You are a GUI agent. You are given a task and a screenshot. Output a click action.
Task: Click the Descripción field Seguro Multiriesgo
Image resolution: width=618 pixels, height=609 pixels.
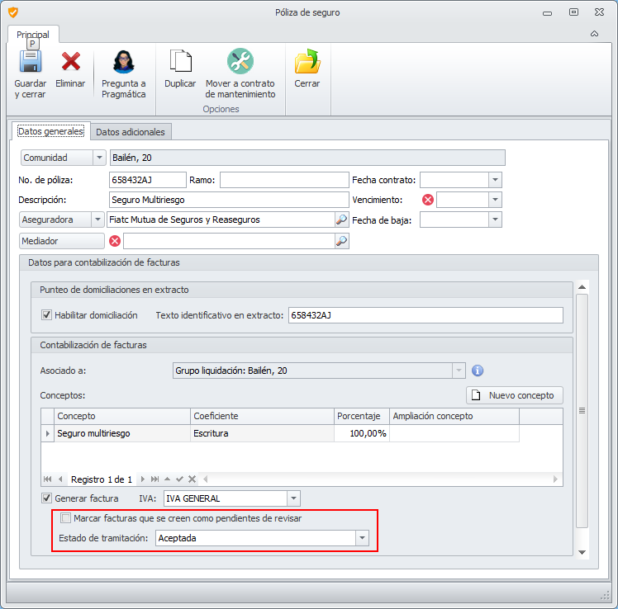[x=229, y=200]
